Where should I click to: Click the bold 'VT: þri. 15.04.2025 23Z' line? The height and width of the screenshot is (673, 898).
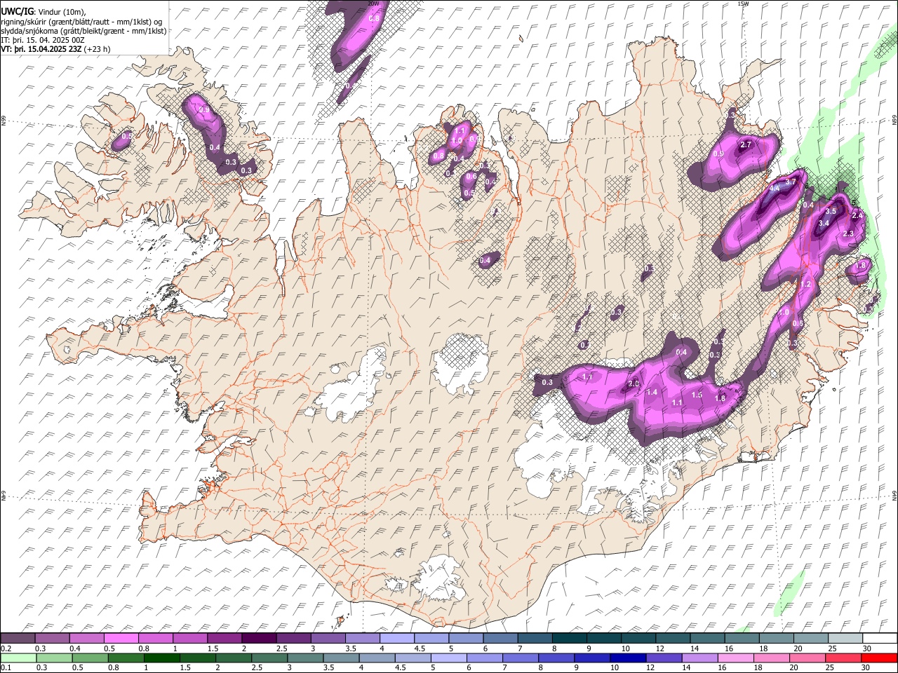click(41, 50)
